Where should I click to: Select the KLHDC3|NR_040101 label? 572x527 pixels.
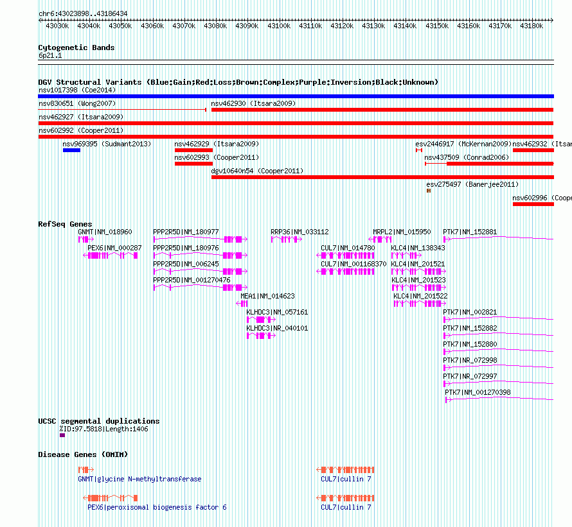pos(277,328)
